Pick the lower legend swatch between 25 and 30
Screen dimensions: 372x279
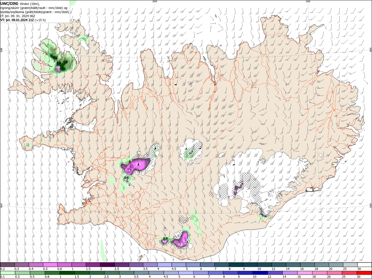pos(349,273)
